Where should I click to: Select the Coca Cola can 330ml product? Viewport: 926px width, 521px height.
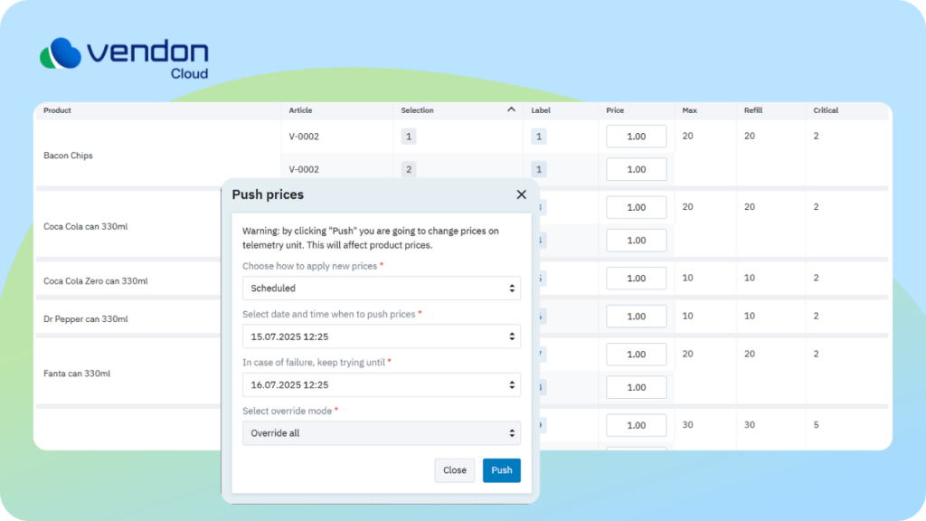(85, 226)
